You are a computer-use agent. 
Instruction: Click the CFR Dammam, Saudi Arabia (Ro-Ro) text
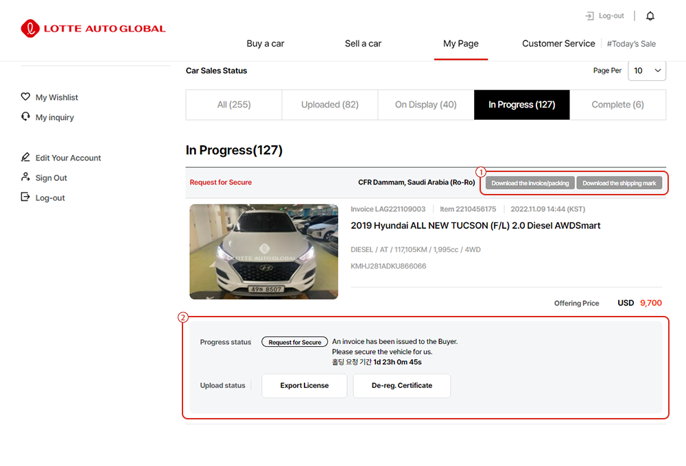coord(416,182)
